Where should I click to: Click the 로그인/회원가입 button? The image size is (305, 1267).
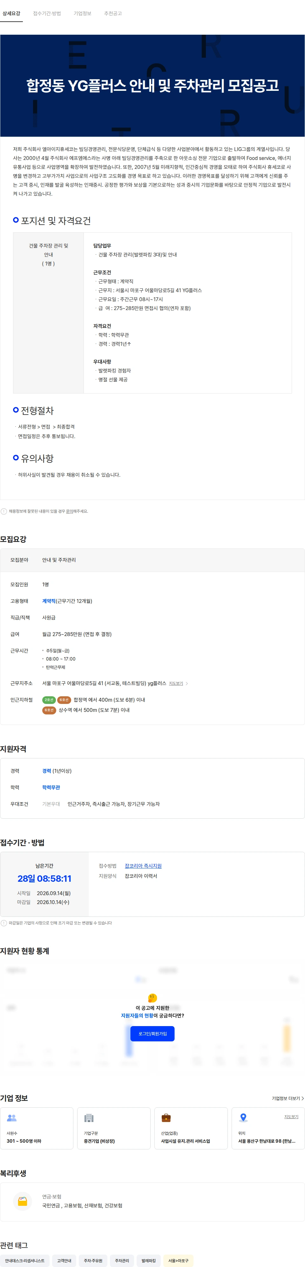point(152,1033)
